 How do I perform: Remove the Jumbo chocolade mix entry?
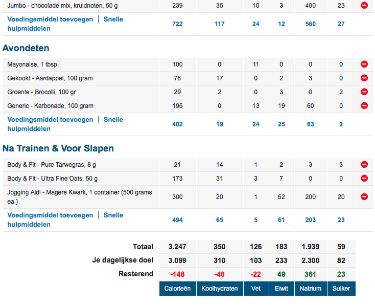(x=364, y=6)
